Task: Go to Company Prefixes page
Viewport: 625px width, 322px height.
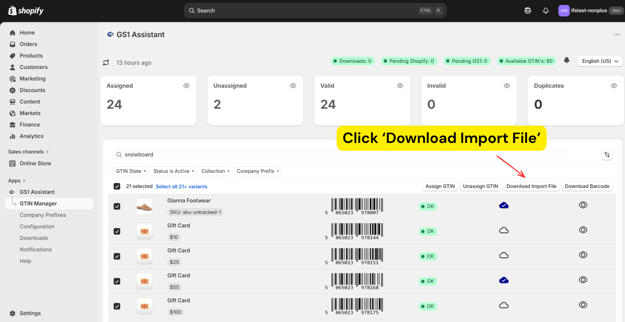Action: click(x=43, y=215)
